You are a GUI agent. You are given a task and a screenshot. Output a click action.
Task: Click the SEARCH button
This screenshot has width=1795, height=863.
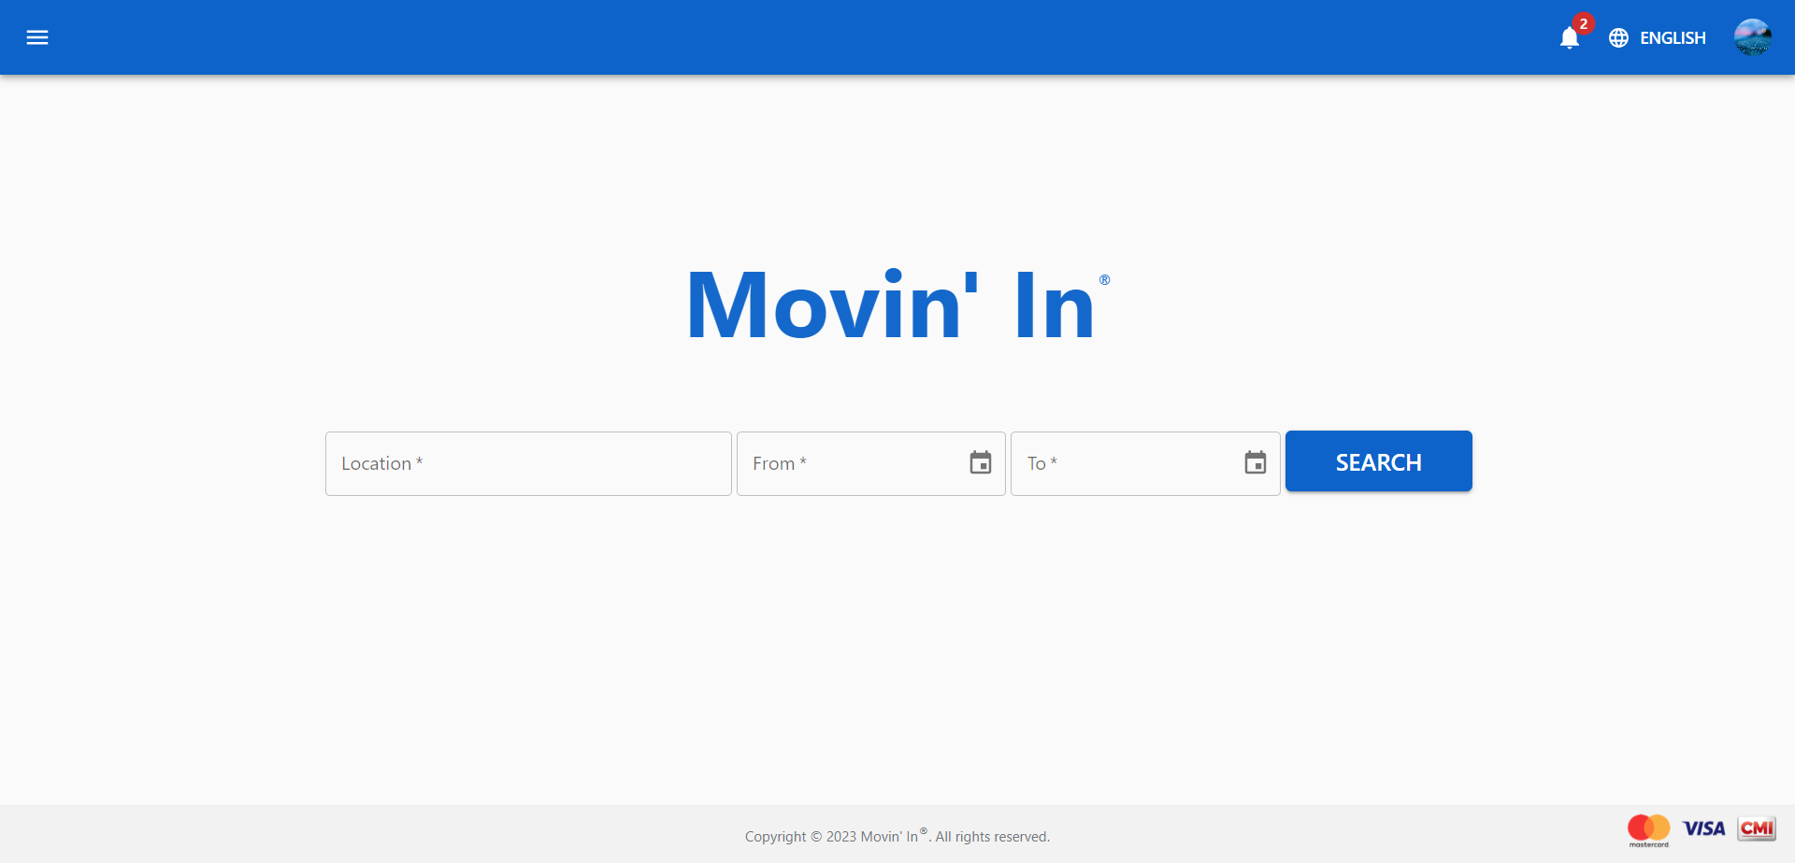[x=1379, y=461]
